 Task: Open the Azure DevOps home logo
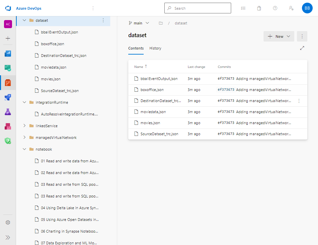[x=8, y=8]
